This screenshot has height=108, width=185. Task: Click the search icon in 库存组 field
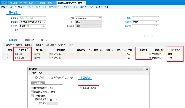coord(157,26)
